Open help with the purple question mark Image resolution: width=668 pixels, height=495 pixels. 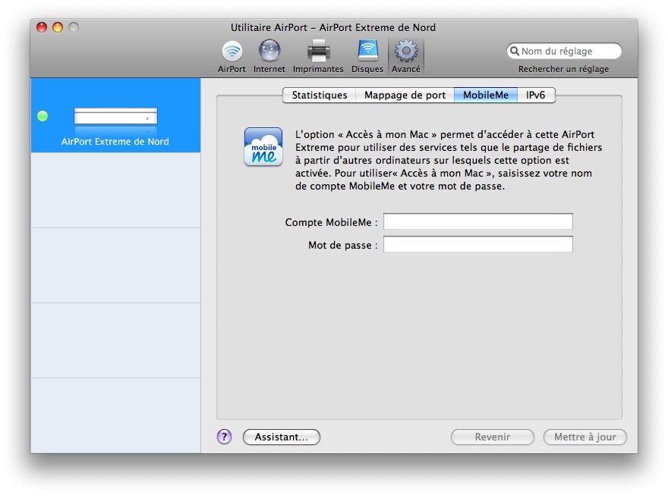(x=224, y=437)
